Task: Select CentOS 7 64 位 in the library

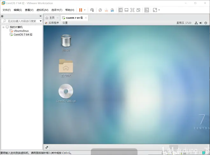Action: coord(23,35)
